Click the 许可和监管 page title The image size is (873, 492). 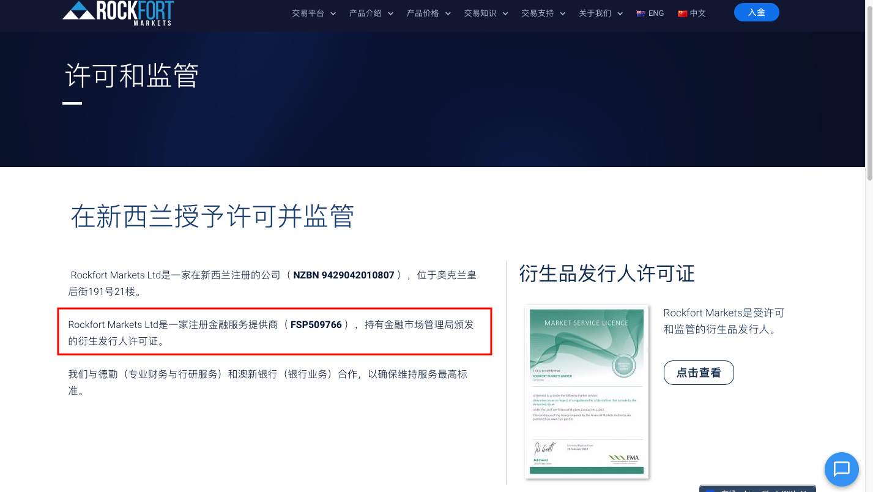132,75
